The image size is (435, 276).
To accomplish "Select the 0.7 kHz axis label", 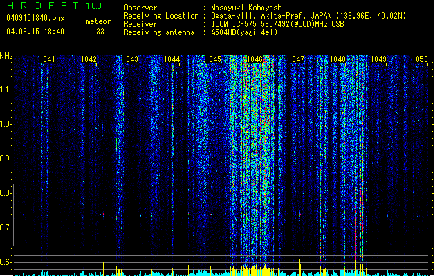I will pos(6,228).
